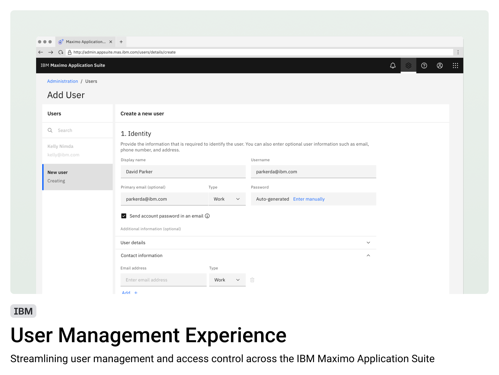Uncheck Send account password in an email
The height and width of the screenshot is (375, 499).
124,216
